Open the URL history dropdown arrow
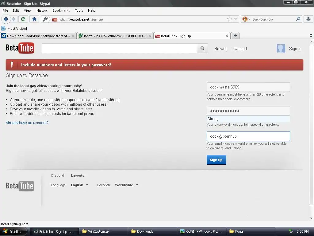314x236 pixels. 236,19
